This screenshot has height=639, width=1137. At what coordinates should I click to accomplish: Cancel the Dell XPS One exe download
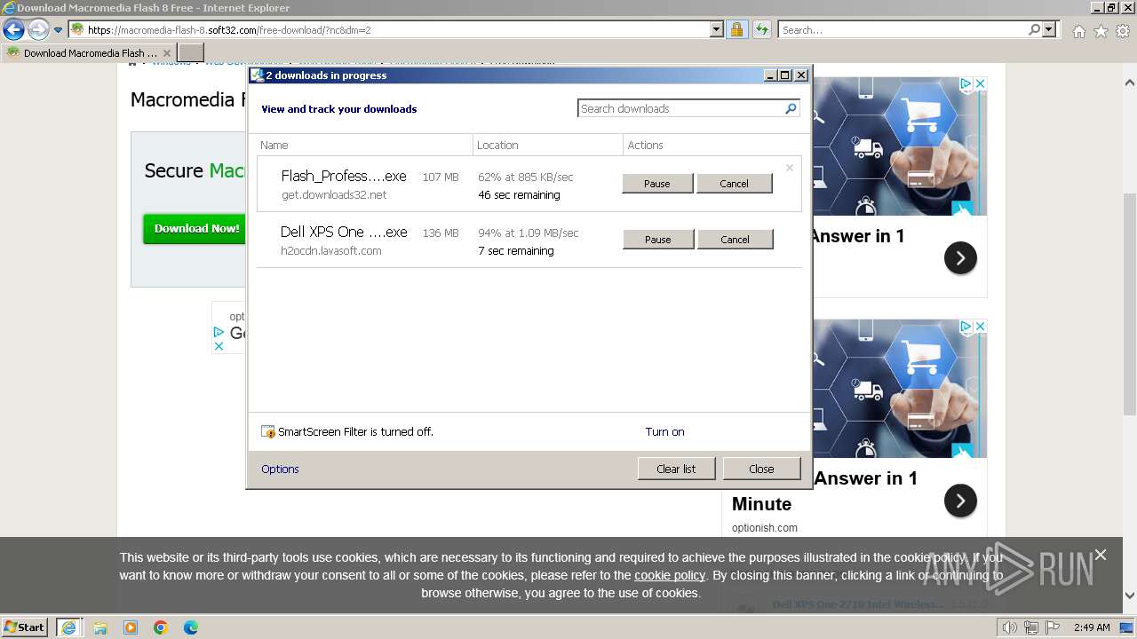tap(735, 240)
